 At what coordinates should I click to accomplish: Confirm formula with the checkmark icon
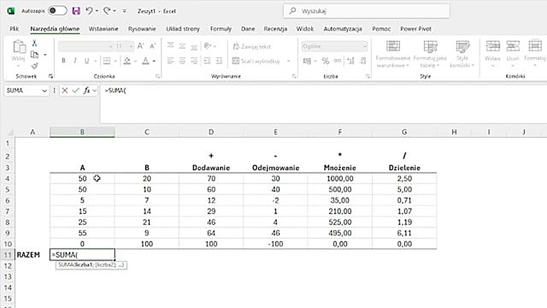[76, 90]
